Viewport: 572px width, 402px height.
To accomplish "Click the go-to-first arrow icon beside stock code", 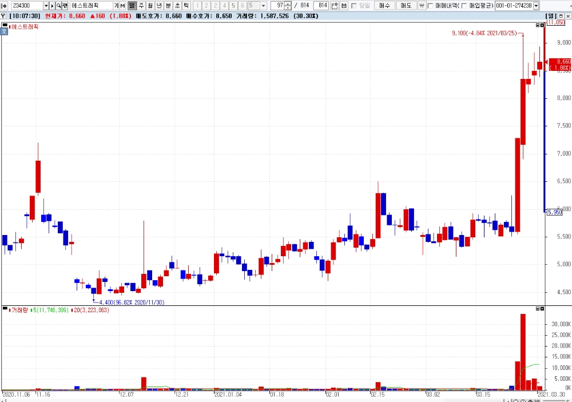I will click(x=5, y=6).
